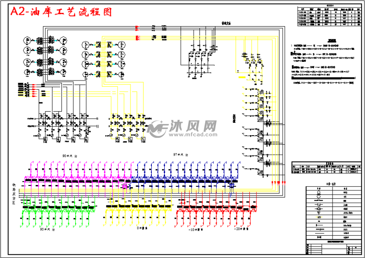Screen dimensions: 365x258
Task: Select the -10#柴油 label under red loading arms
Action: 196,230
